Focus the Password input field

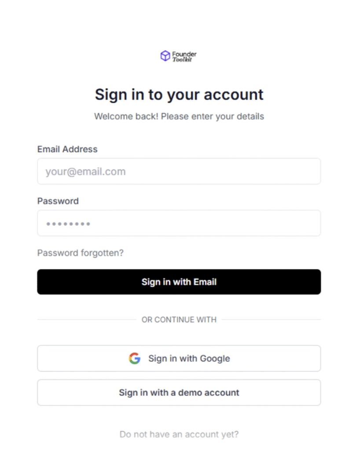click(179, 223)
